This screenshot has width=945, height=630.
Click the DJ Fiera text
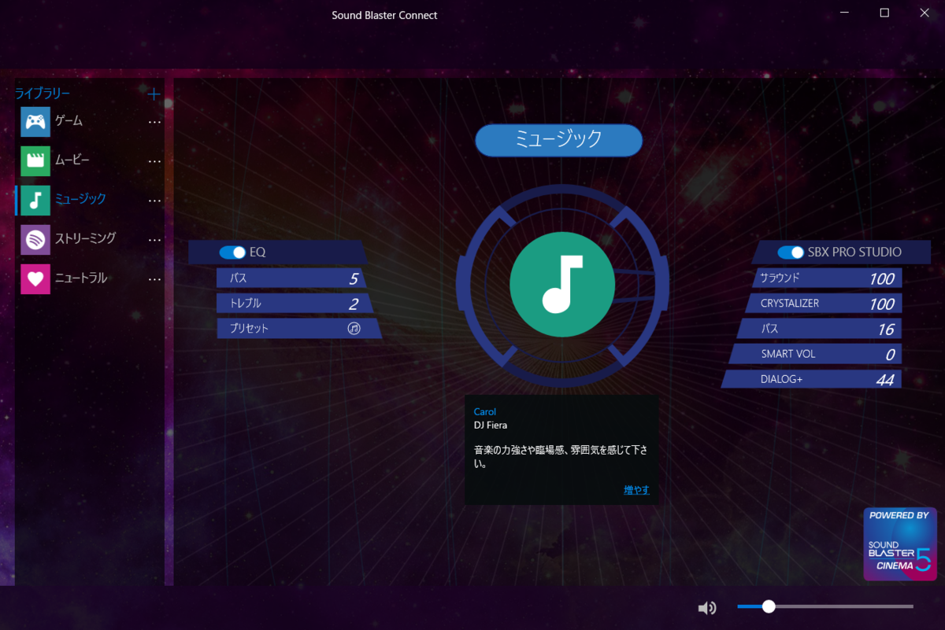point(491,426)
